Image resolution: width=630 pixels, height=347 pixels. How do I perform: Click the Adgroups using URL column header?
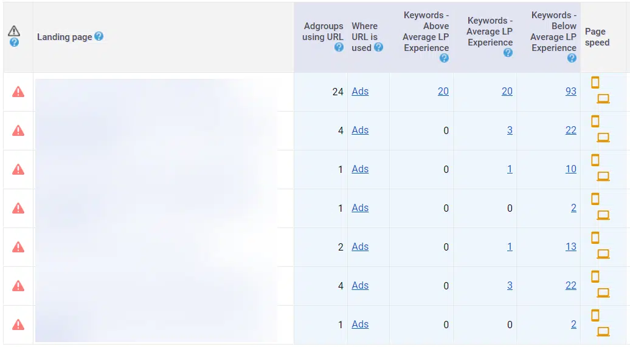coord(324,32)
